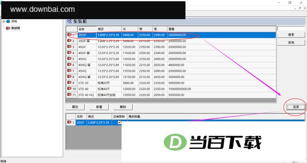The image size is (307, 163).
Task: Click the 13150.00 length cell
Action: click(x=130, y=77)
